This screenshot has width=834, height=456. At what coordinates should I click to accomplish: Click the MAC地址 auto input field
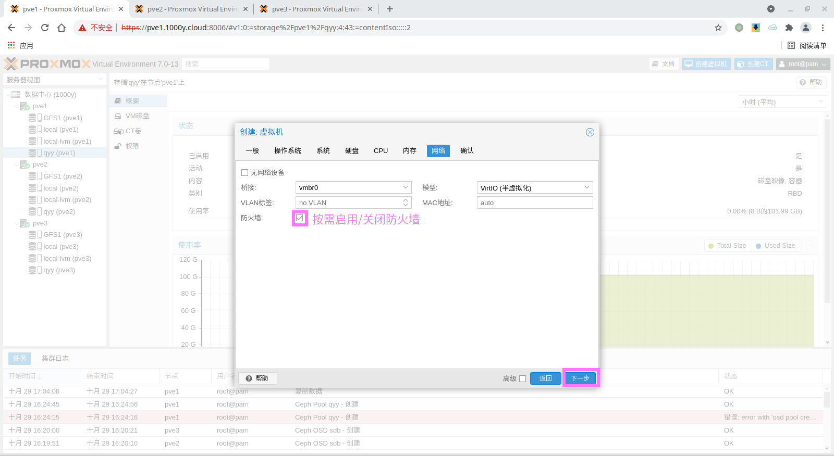[534, 202]
